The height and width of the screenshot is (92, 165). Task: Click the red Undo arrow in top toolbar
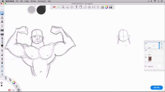click(x=54, y=7)
